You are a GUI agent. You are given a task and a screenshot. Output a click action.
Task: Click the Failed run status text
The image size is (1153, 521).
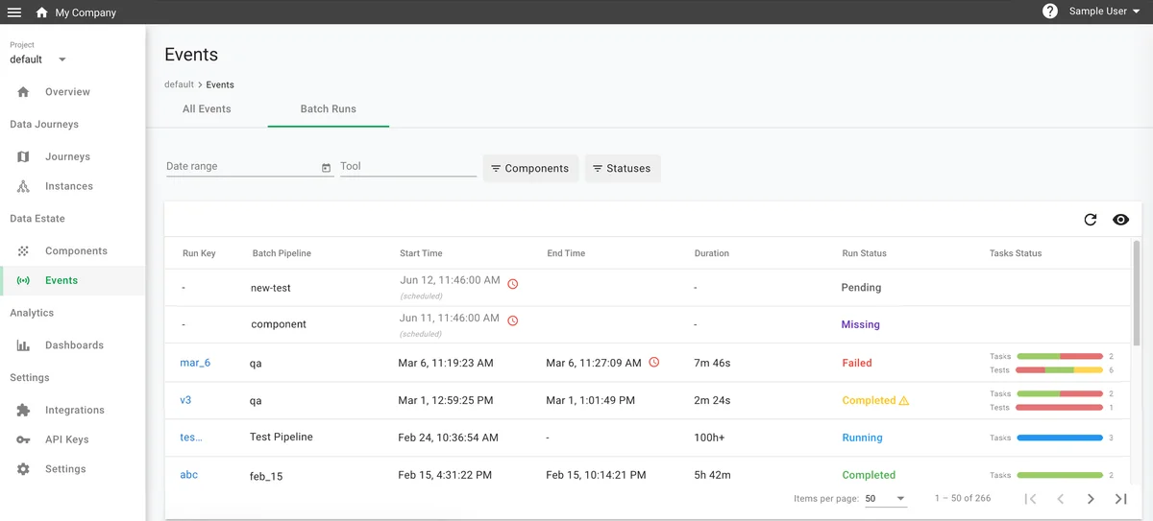click(857, 363)
